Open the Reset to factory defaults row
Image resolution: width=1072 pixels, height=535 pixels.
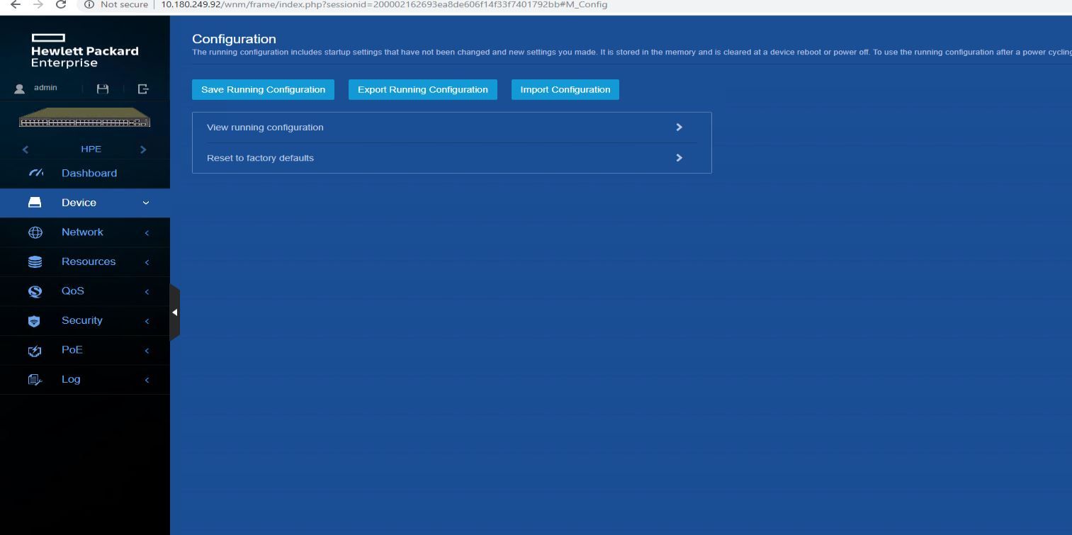451,158
